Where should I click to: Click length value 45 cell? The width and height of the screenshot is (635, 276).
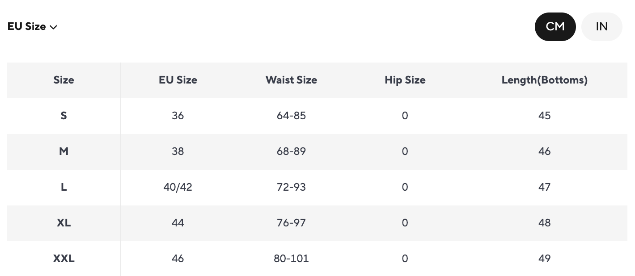pyautogui.click(x=544, y=116)
